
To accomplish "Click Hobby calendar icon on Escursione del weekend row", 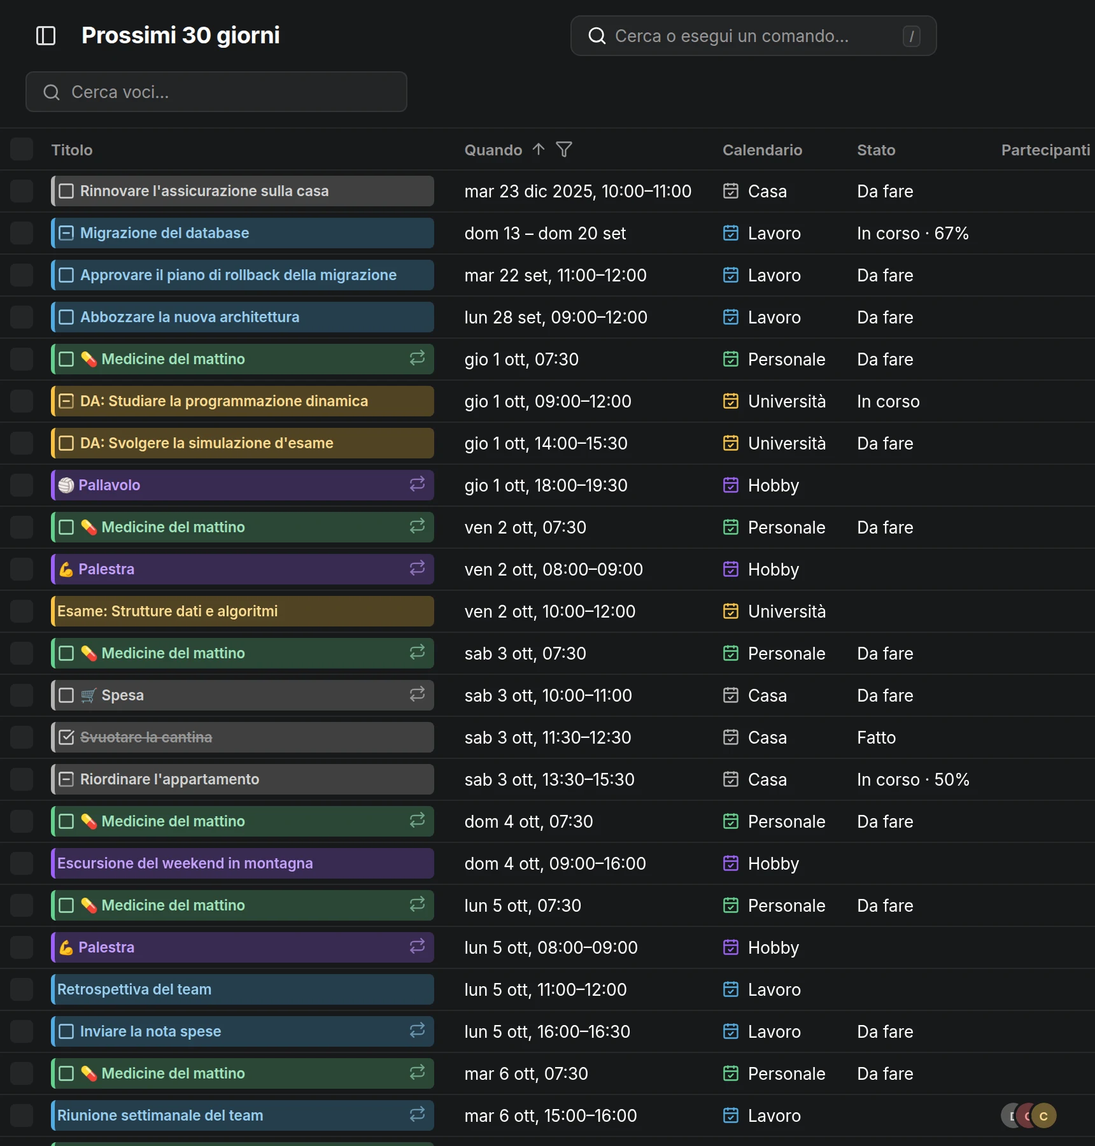I will point(731,863).
